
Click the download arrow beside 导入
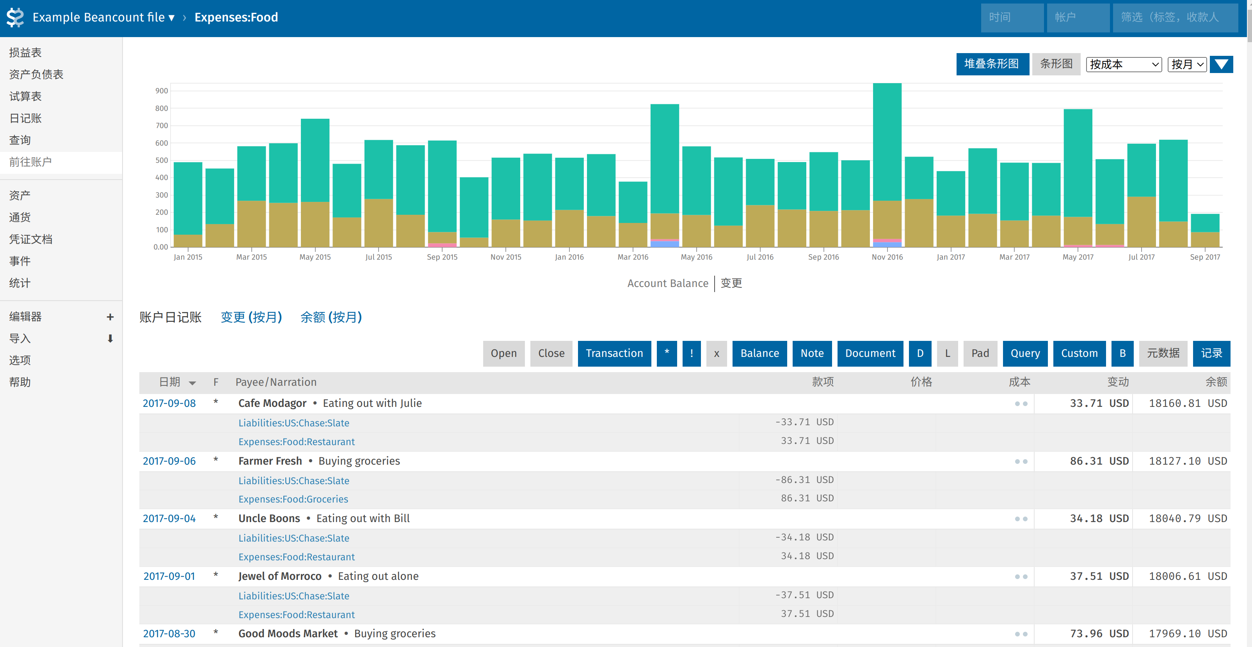click(x=110, y=339)
